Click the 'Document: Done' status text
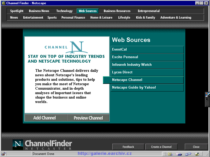The image size is (210, 157). pyautogui.click(x=44, y=154)
